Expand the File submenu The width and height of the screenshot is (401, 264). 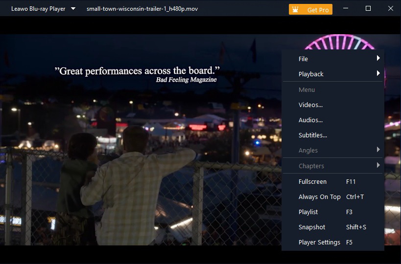point(333,59)
